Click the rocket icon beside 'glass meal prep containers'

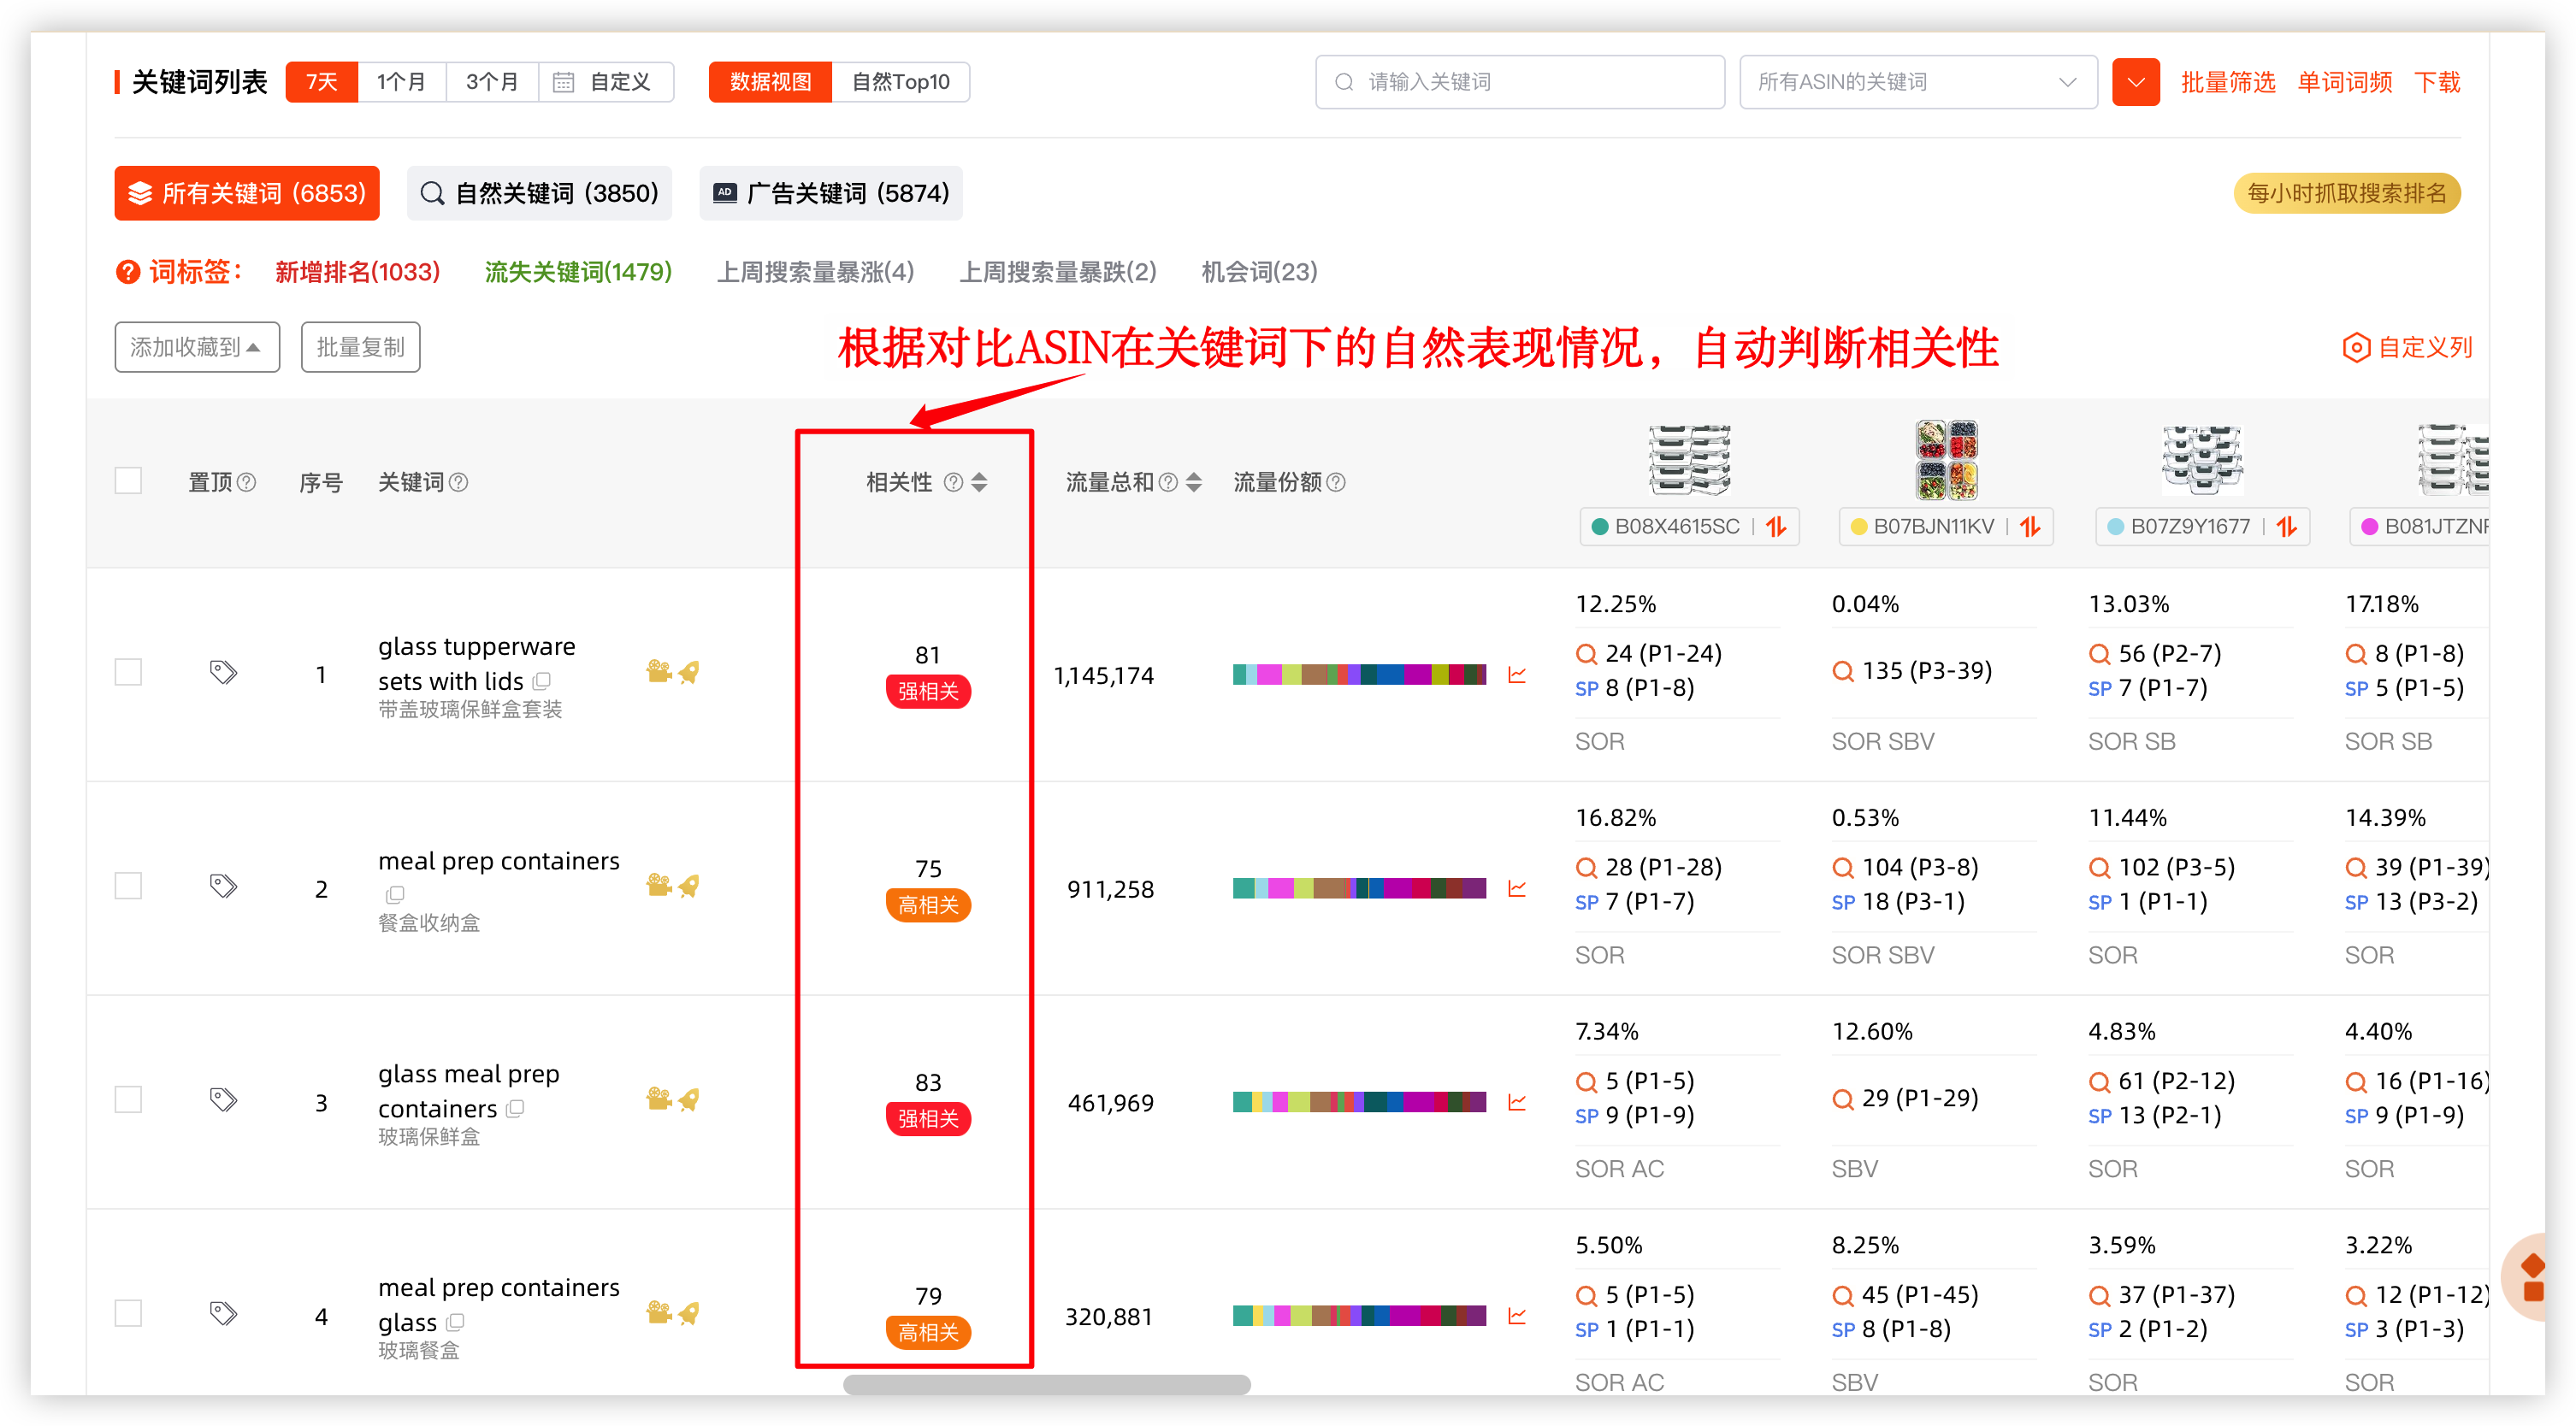pyautogui.click(x=688, y=1099)
